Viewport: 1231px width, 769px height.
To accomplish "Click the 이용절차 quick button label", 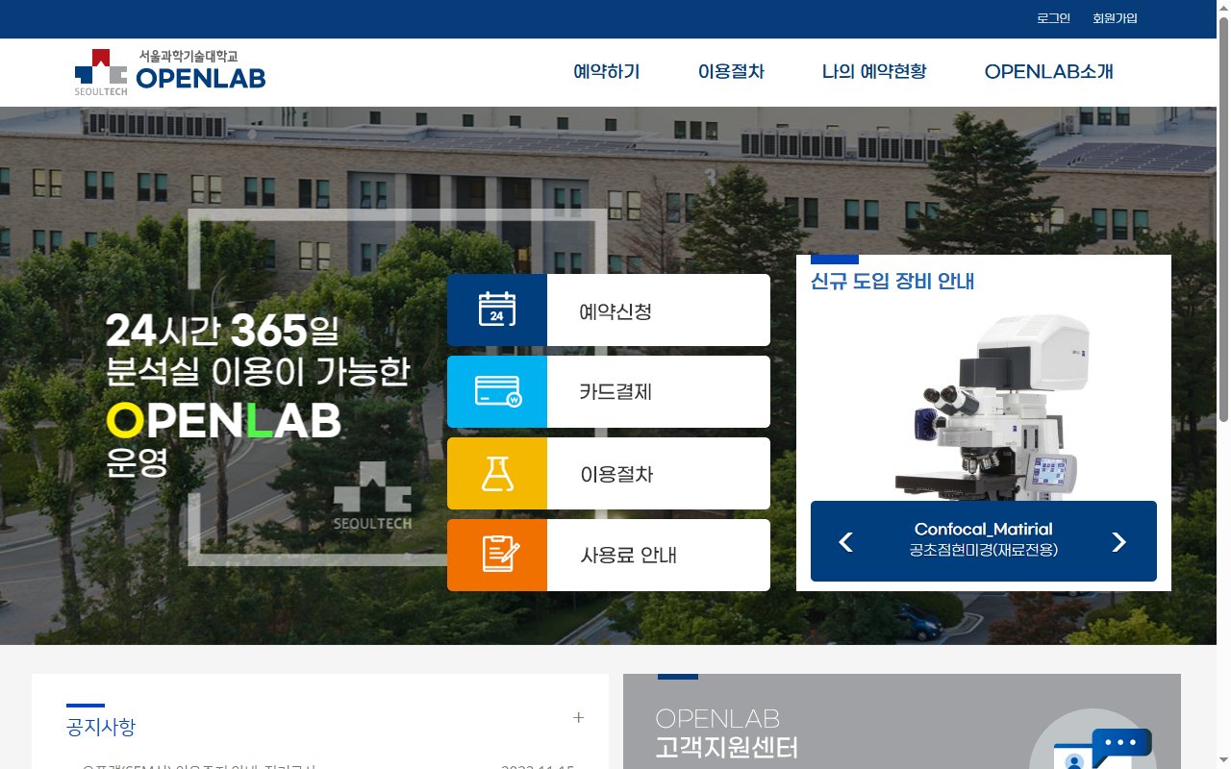I will pyautogui.click(x=616, y=474).
